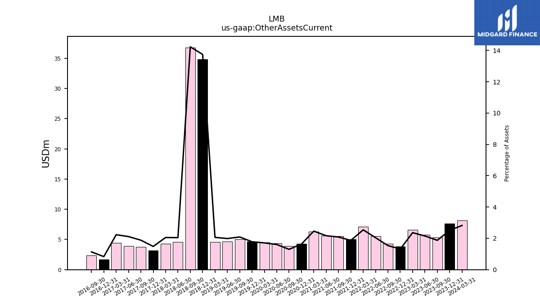Click the right axis tick label '10'
Viewport: 540px width, 303px height.
(496, 113)
